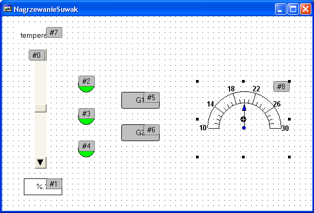Screen dimensions: 314x213
Task: Click the top-left selection handle of the gauge
Action: click(x=197, y=81)
